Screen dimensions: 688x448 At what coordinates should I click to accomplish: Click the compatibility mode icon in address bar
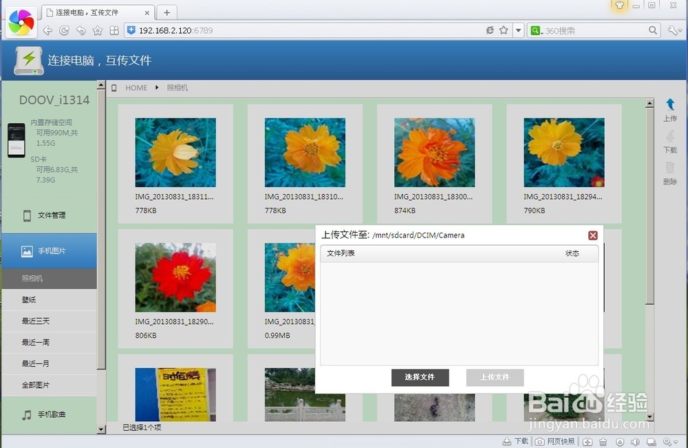point(490,30)
